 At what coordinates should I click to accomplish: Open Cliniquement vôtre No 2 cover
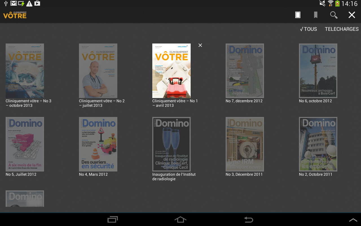[98, 71]
